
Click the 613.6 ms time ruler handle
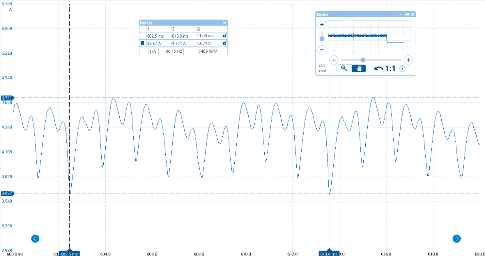coord(328,253)
